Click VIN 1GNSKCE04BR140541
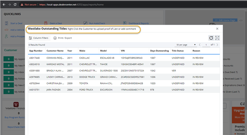247x135 pixels. point(132,64)
